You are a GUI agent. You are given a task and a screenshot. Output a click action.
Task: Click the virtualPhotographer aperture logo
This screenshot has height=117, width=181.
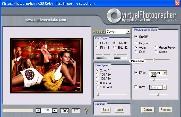(114, 16)
